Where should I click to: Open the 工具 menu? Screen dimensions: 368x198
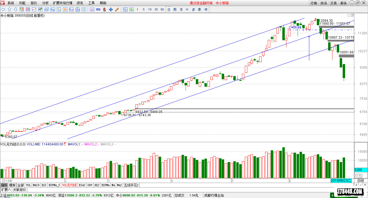tap(91, 3)
